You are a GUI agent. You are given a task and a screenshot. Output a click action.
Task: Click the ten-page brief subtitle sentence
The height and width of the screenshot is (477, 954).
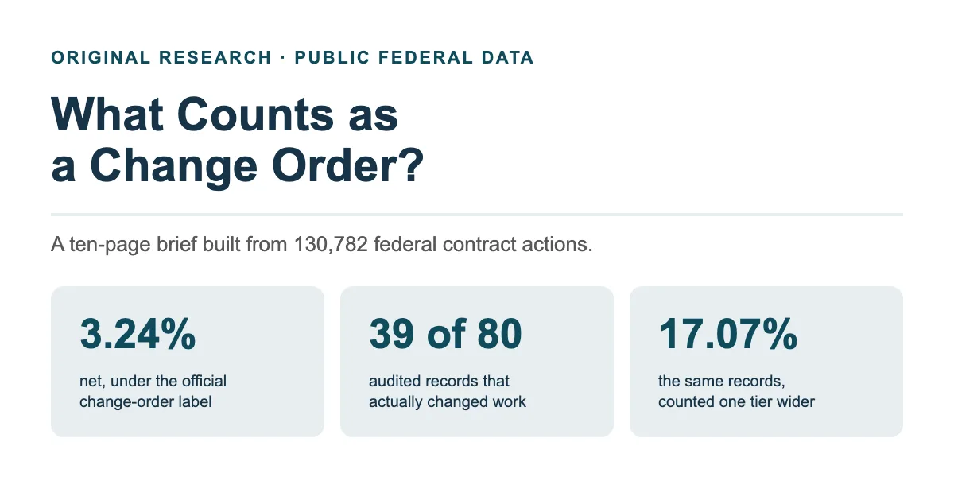(x=322, y=244)
